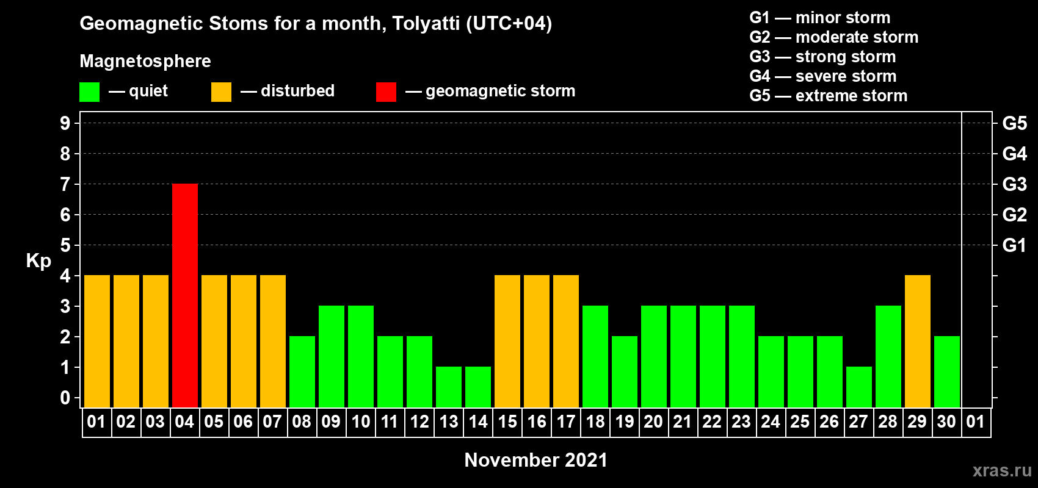The image size is (1038, 488).
Task: Click the G5 label on the right axis
Action: [1015, 123]
